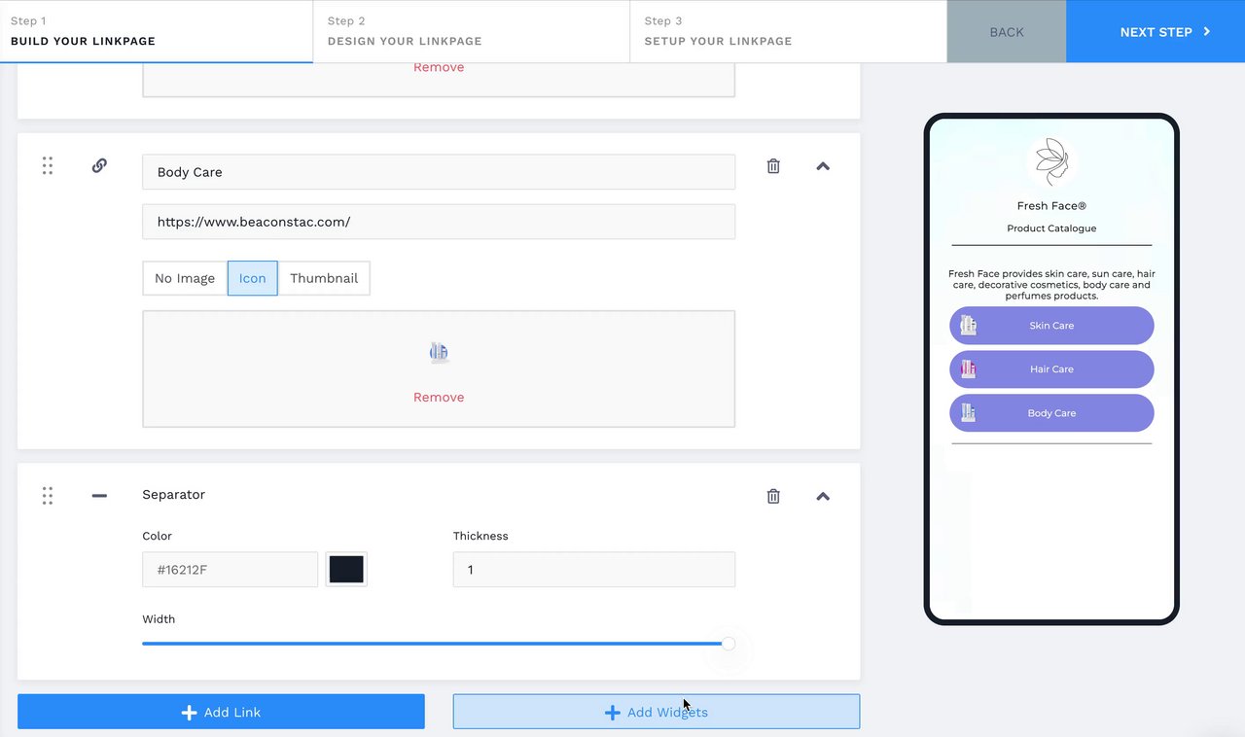This screenshot has width=1245, height=737.
Task: Proceed with the NEXT STEP button
Action: click(x=1156, y=31)
